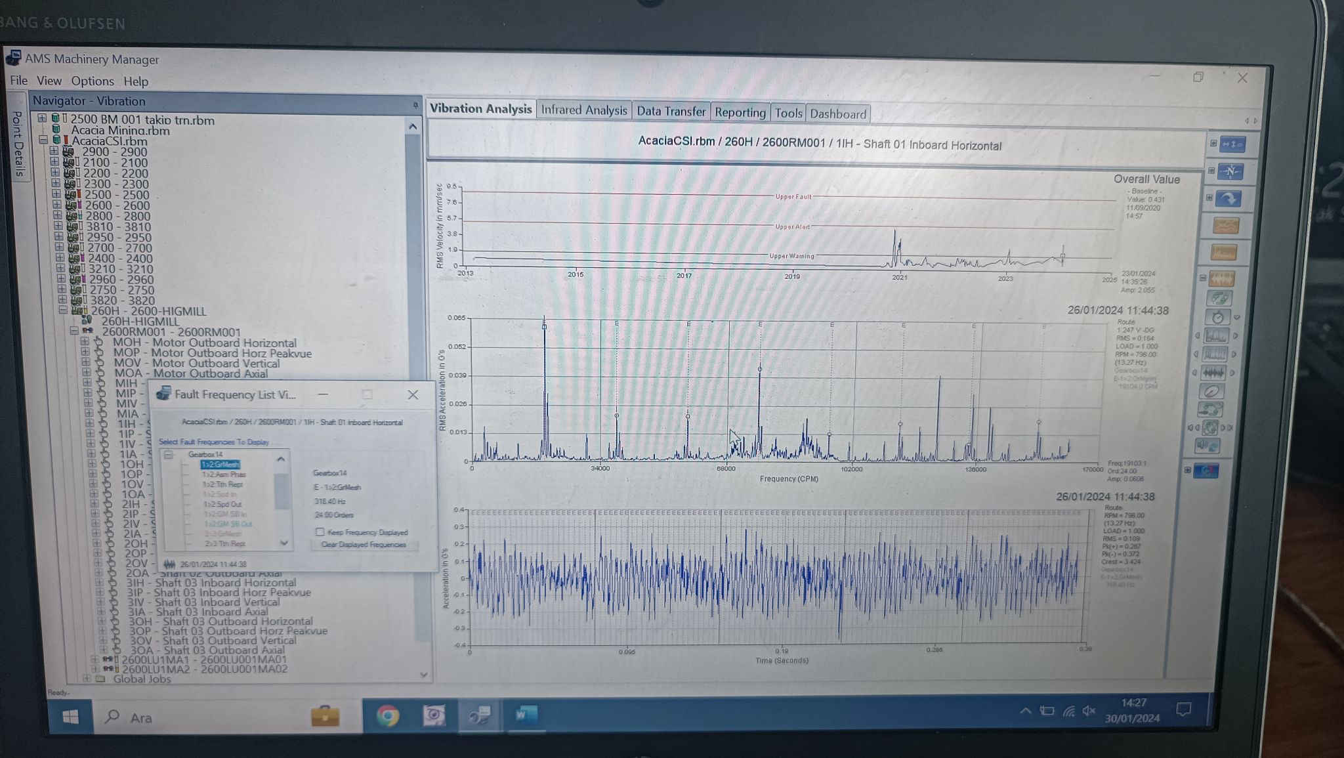
Task: Click the green linked arrows icon below waveform icon
Action: [x=1219, y=299]
